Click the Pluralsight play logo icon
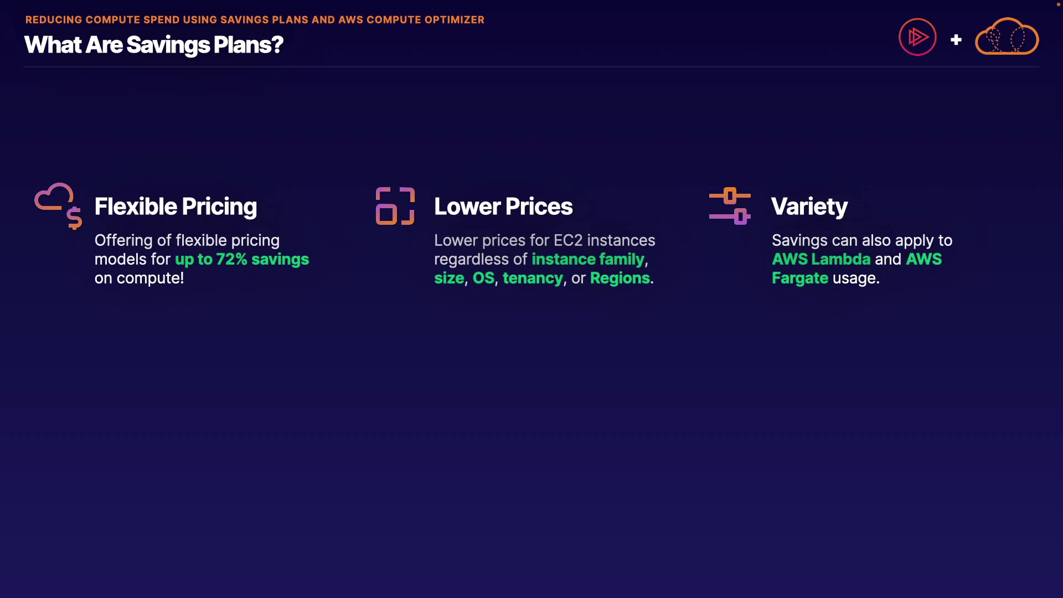 [x=917, y=37]
